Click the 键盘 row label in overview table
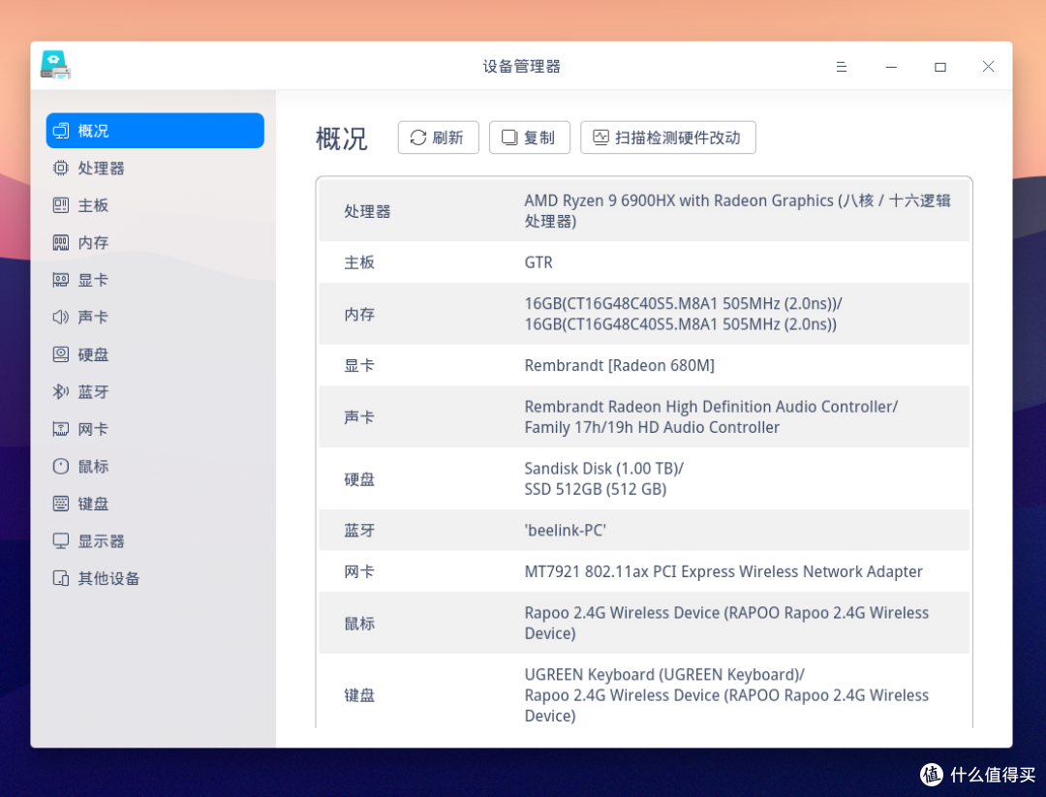The width and height of the screenshot is (1046, 797). (x=359, y=695)
